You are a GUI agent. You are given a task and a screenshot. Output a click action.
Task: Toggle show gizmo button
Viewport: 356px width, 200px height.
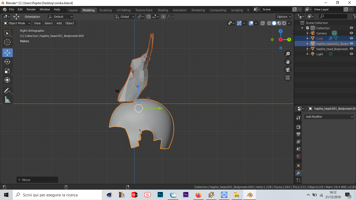tap(239, 23)
